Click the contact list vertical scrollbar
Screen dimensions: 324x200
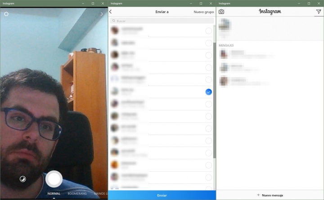click(214, 100)
